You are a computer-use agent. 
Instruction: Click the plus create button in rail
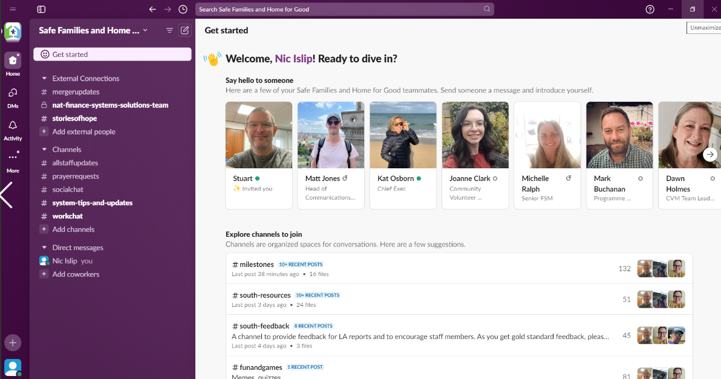pos(13,343)
